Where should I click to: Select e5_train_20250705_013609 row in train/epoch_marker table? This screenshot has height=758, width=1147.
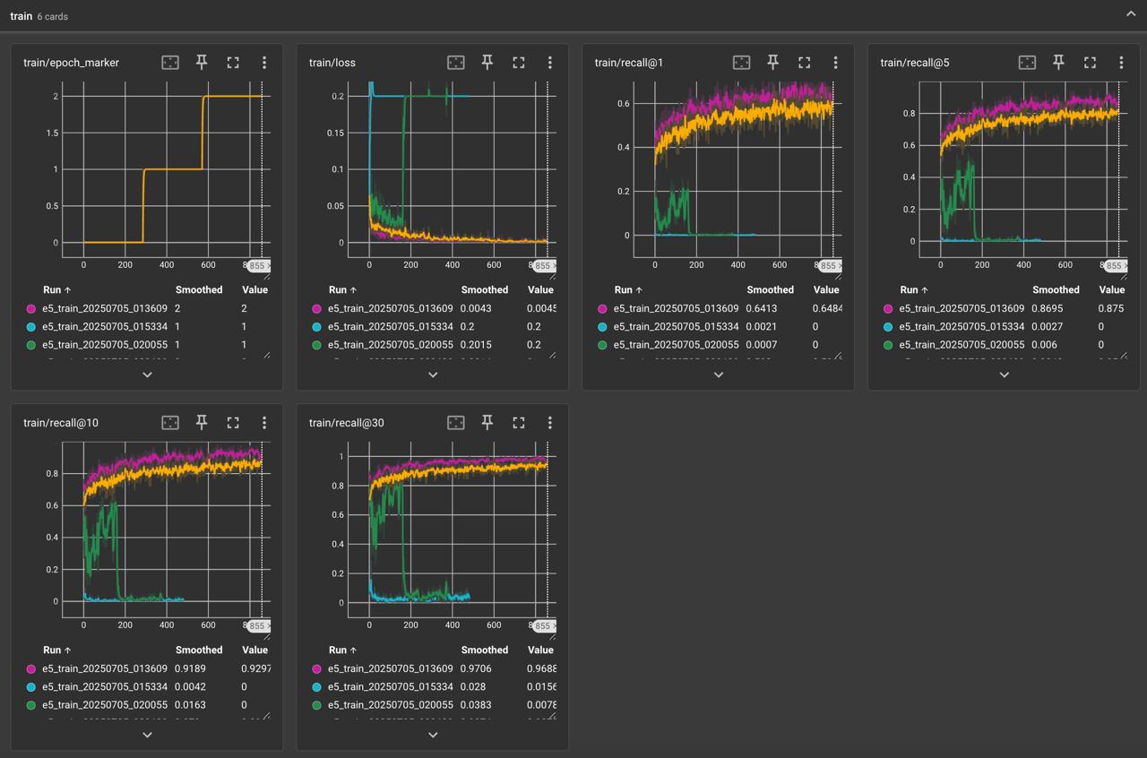tap(104, 308)
